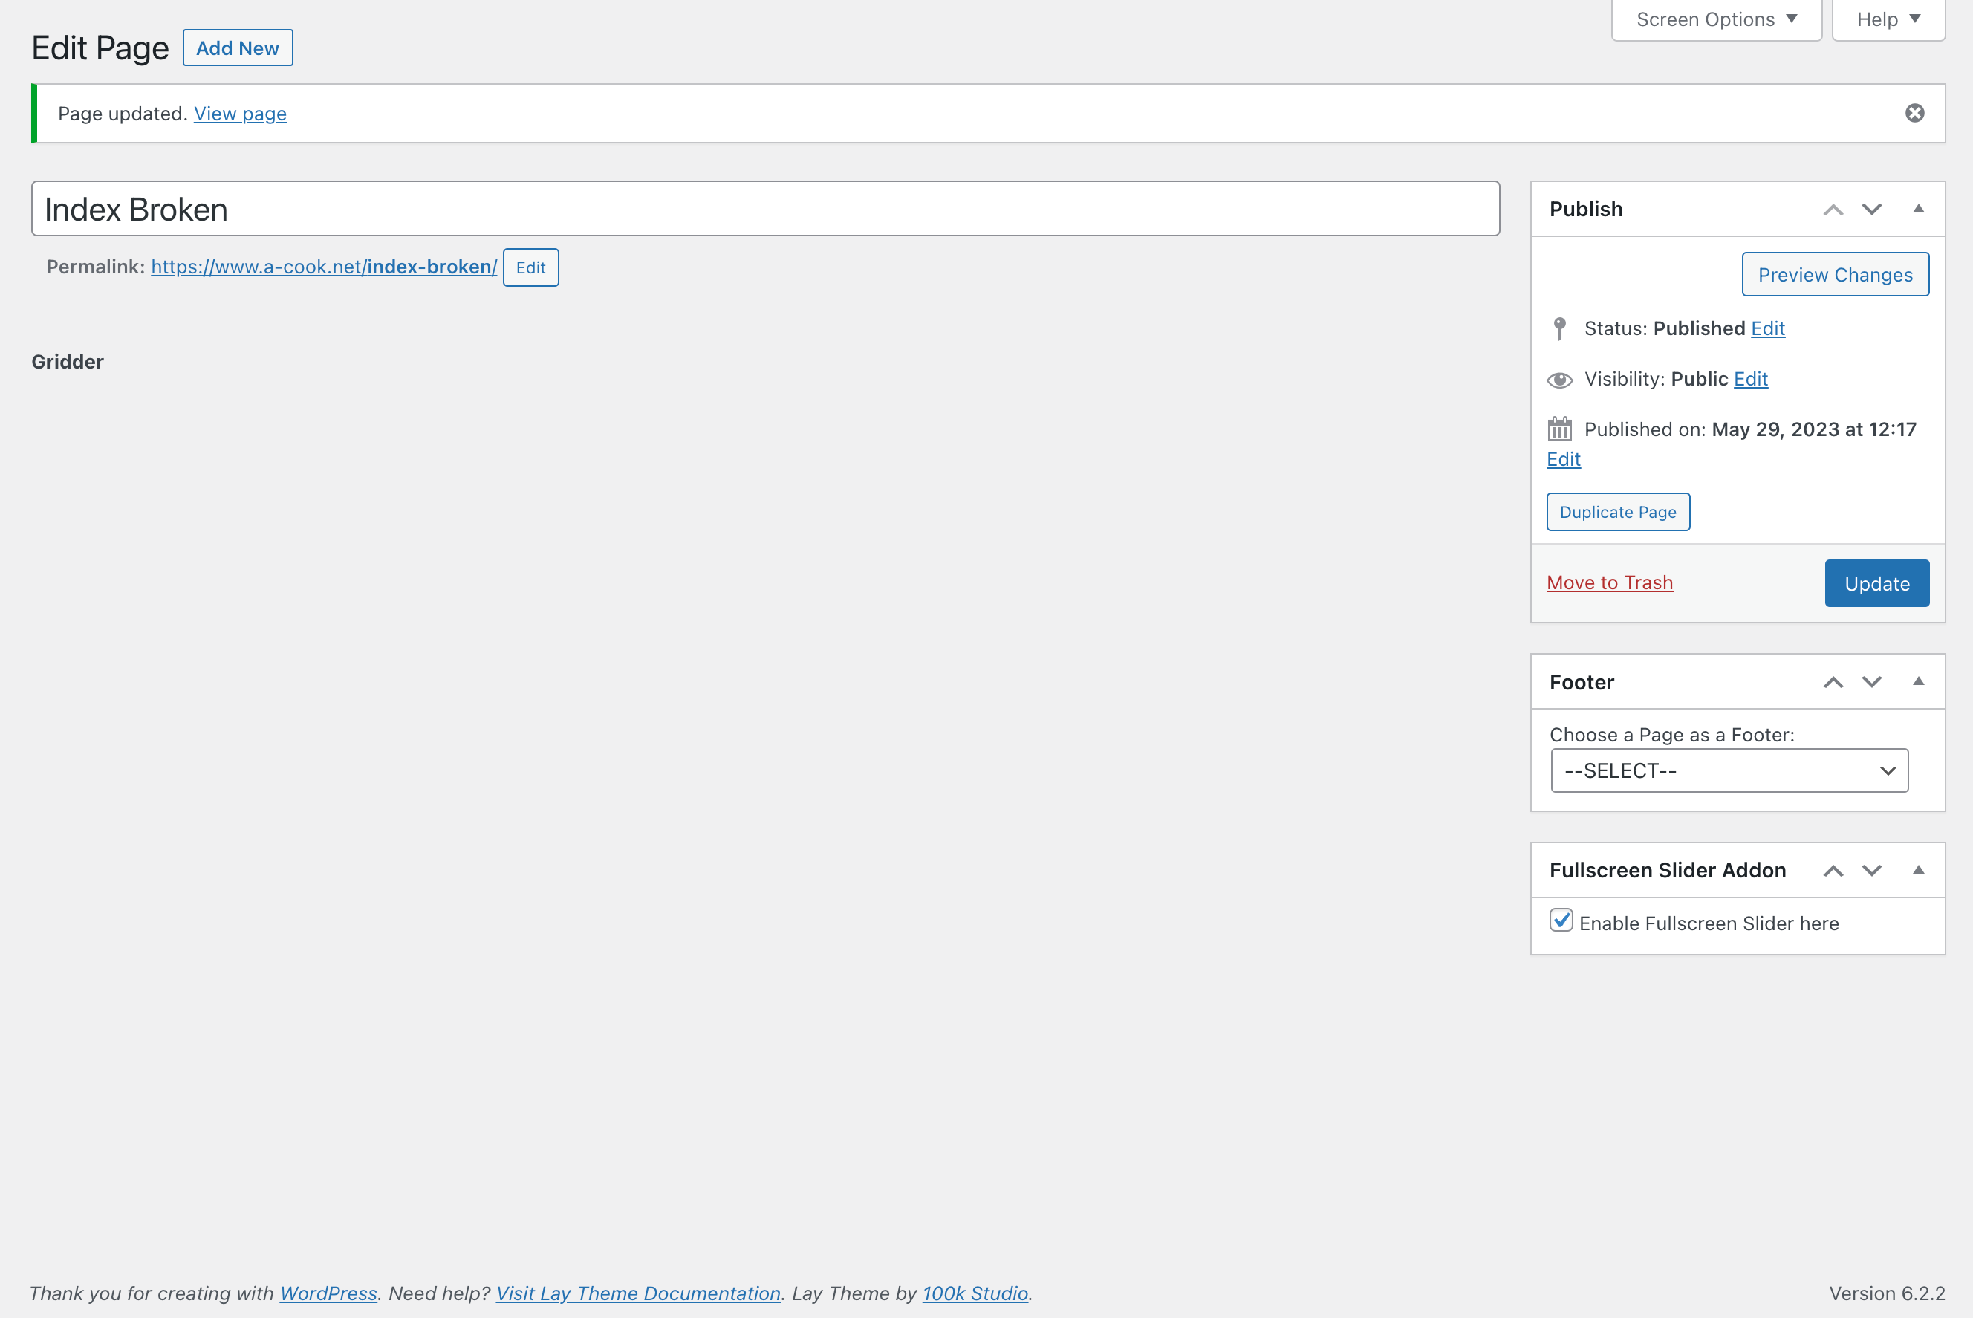Collapse the Publish panel toggle triangle
The image size is (1973, 1318).
coord(1918,210)
